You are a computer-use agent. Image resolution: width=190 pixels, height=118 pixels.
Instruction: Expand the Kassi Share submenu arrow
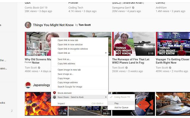tap(106, 97)
